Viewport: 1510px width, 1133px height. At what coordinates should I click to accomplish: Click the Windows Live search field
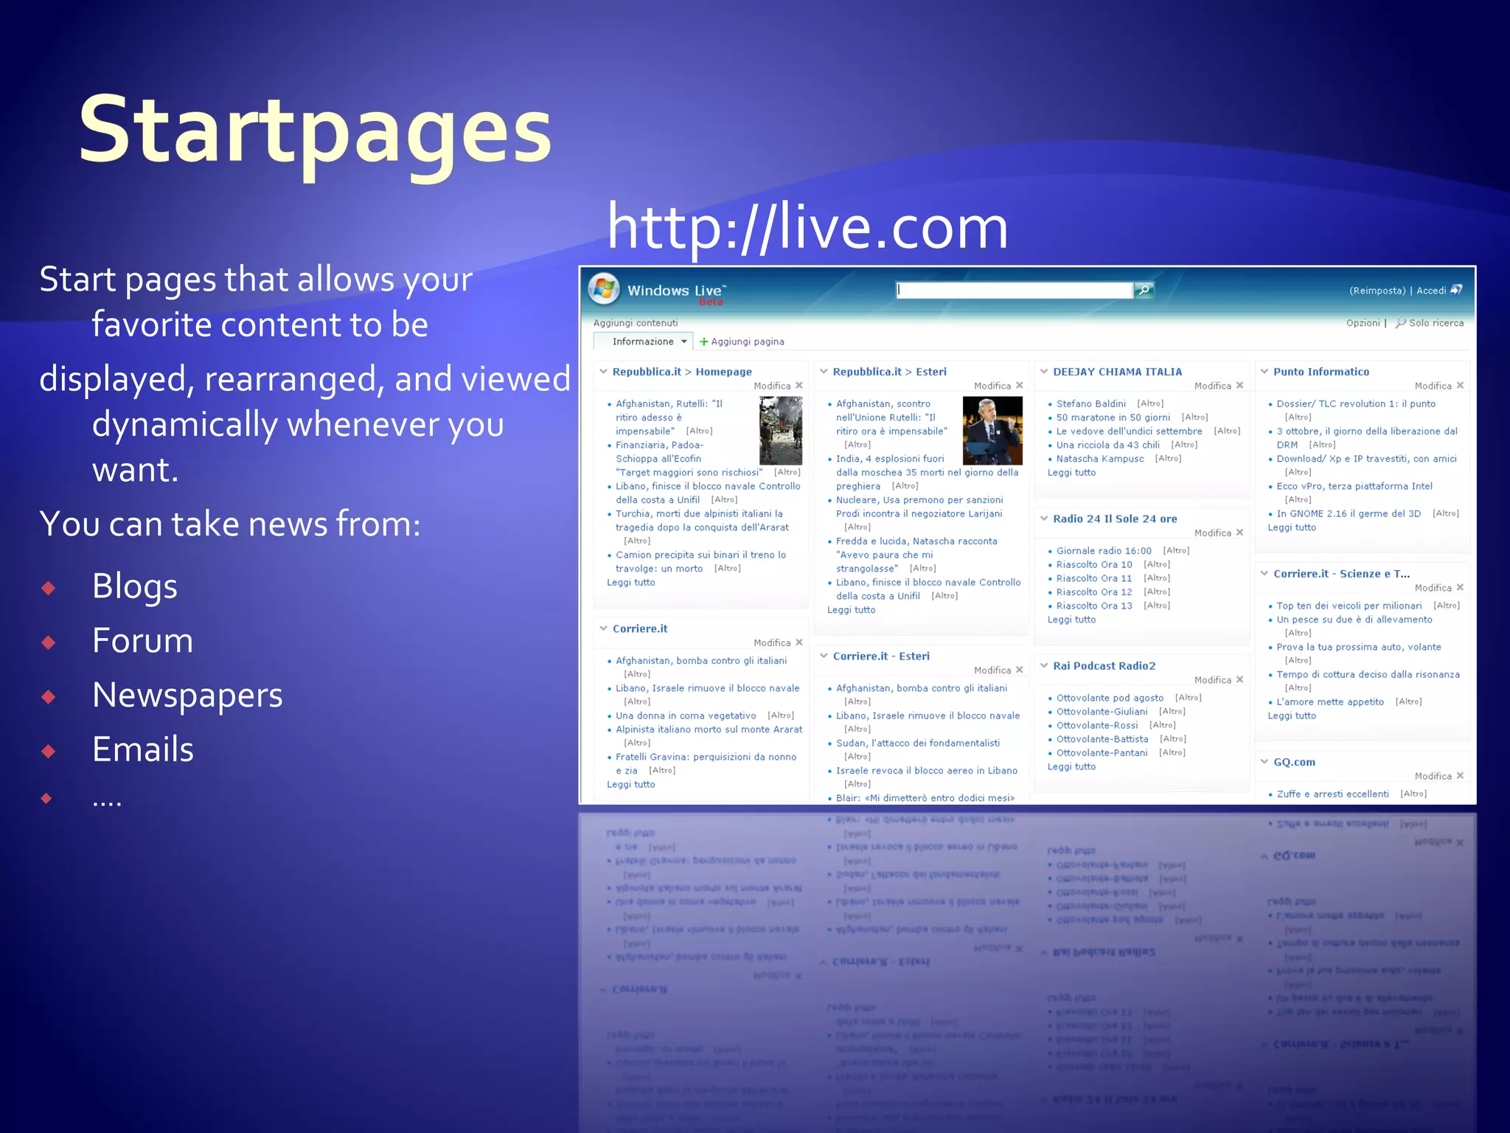[1014, 290]
